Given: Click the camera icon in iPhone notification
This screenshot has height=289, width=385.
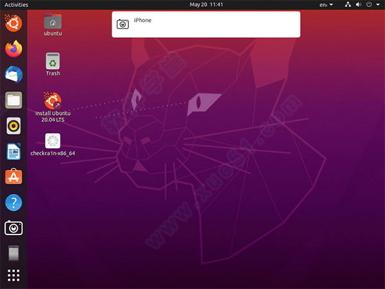Looking at the screenshot, I should coord(123,24).
